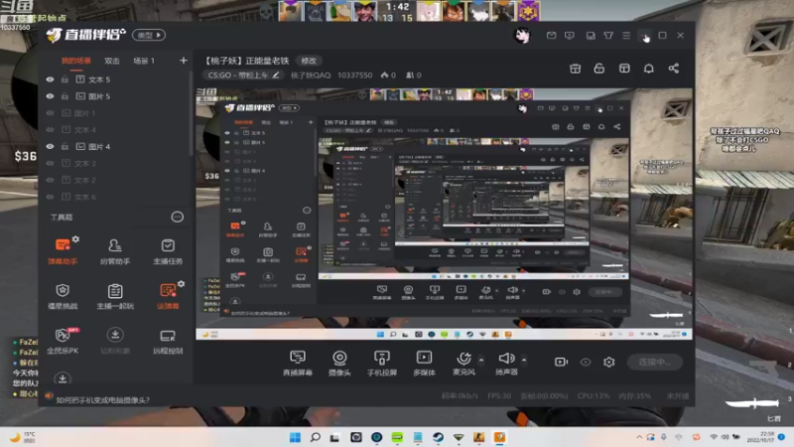Open taskbar search
The height and width of the screenshot is (447, 794).
coord(316,437)
